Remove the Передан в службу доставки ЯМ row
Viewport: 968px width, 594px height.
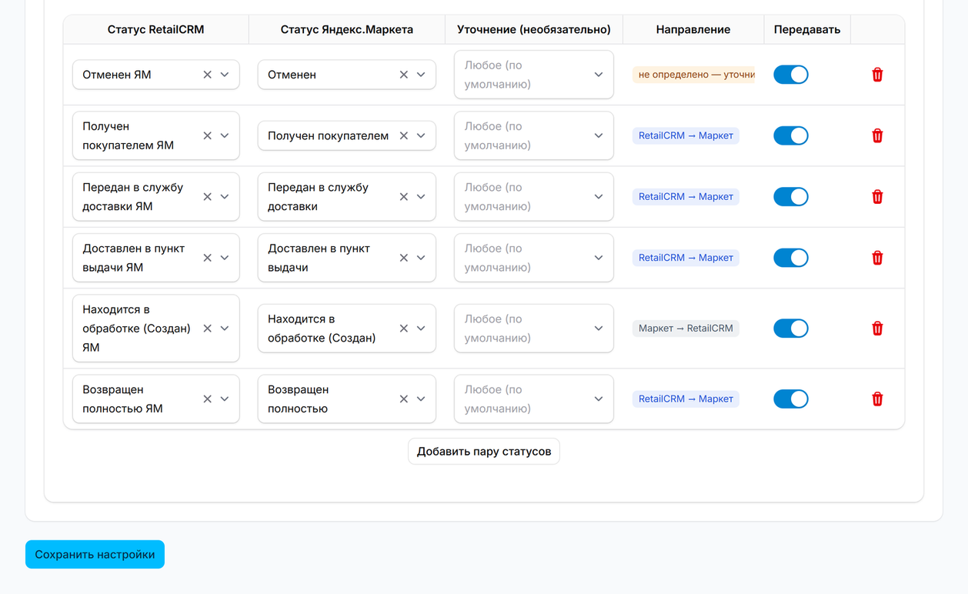[x=877, y=197]
